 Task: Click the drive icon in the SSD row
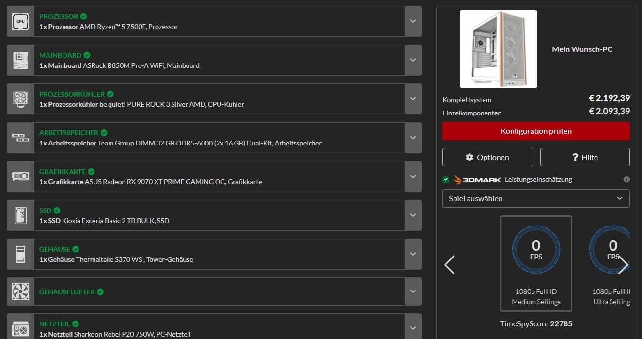(x=20, y=215)
